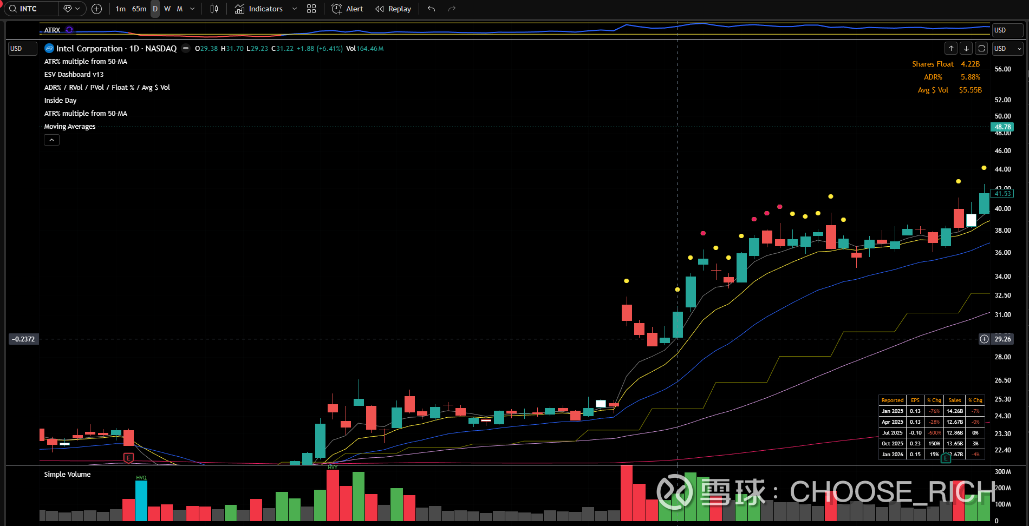Click the Apr 2025 row in earnings table
Screen dimensions: 1029x526
click(932, 422)
